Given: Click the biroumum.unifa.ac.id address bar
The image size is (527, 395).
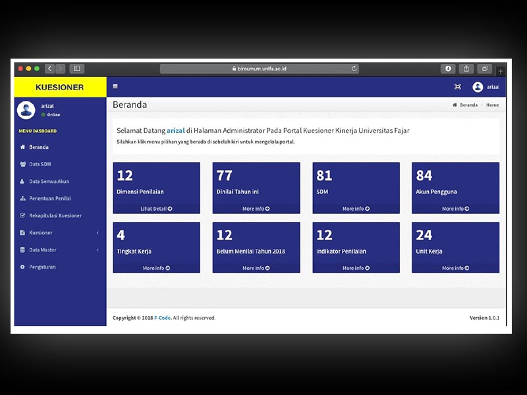Looking at the screenshot, I should 260,68.
